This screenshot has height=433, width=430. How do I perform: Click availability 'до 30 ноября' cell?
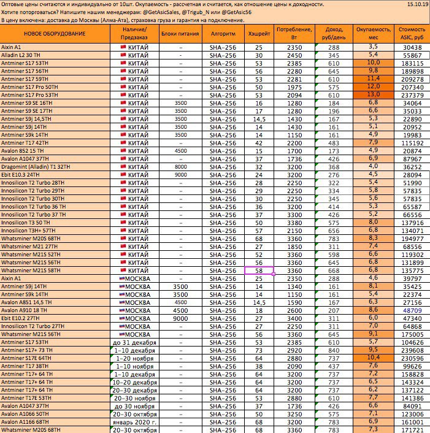pos(134,406)
